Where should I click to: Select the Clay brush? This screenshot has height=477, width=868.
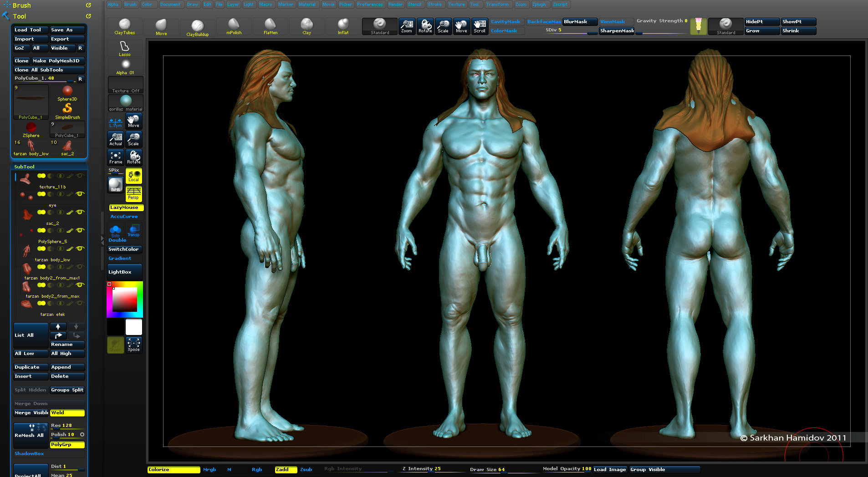coord(307,26)
